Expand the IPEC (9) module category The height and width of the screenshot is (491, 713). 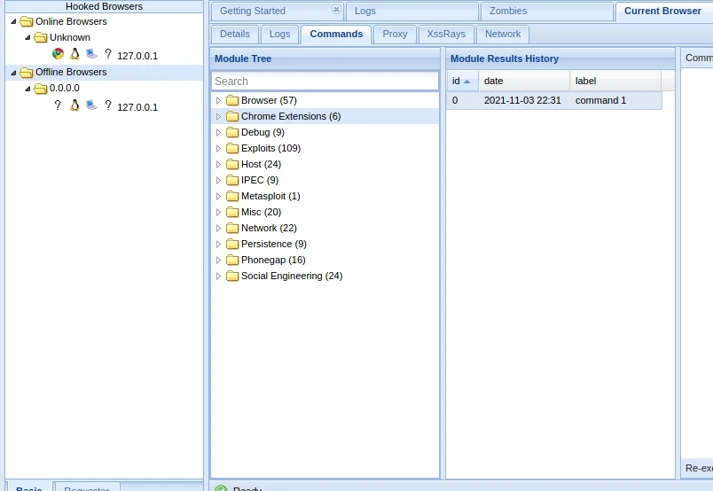tap(218, 180)
